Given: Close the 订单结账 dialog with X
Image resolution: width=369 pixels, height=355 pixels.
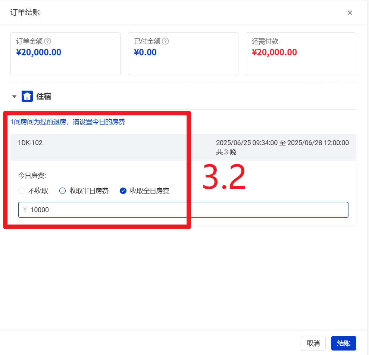Looking at the screenshot, I should pyautogui.click(x=350, y=13).
